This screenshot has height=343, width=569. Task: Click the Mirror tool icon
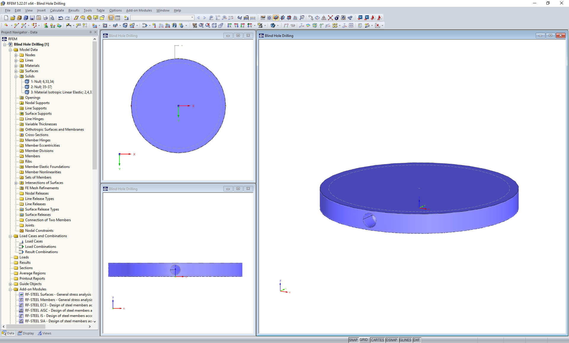324,18
